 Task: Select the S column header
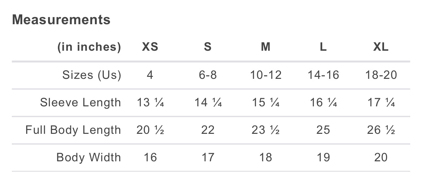pyautogui.click(x=208, y=47)
